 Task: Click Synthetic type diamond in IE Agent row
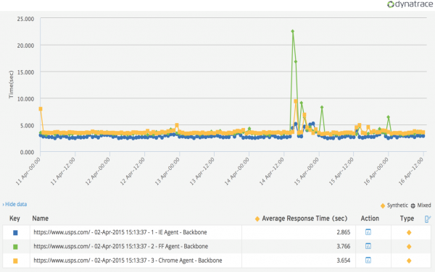tap(409, 232)
